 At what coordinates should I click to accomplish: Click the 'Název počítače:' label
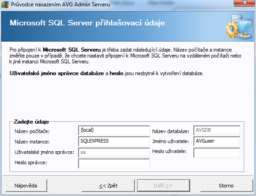pos(32,131)
